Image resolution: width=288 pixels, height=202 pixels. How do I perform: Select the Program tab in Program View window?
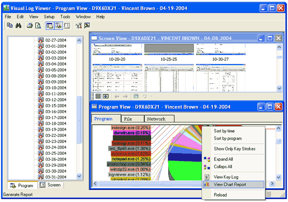(106, 119)
